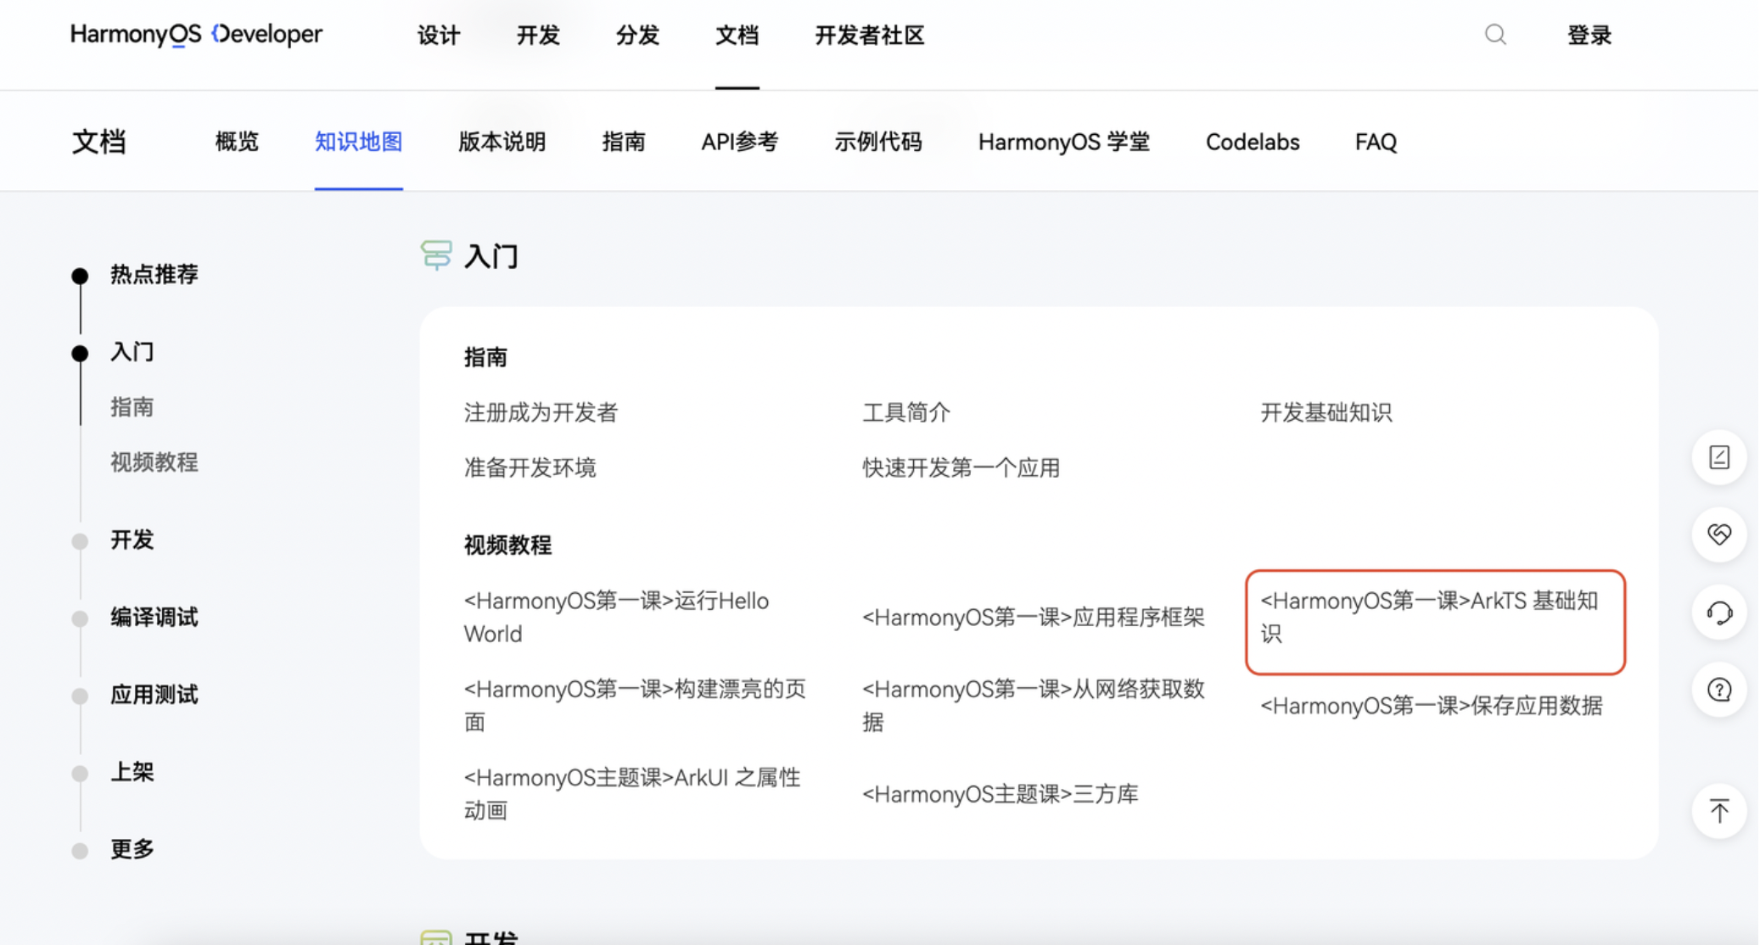Select 热点推荐 in the sidebar timeline
The width and height of the screenshot is (1760, 945).
pyautogui.click(x=154, y=274)
